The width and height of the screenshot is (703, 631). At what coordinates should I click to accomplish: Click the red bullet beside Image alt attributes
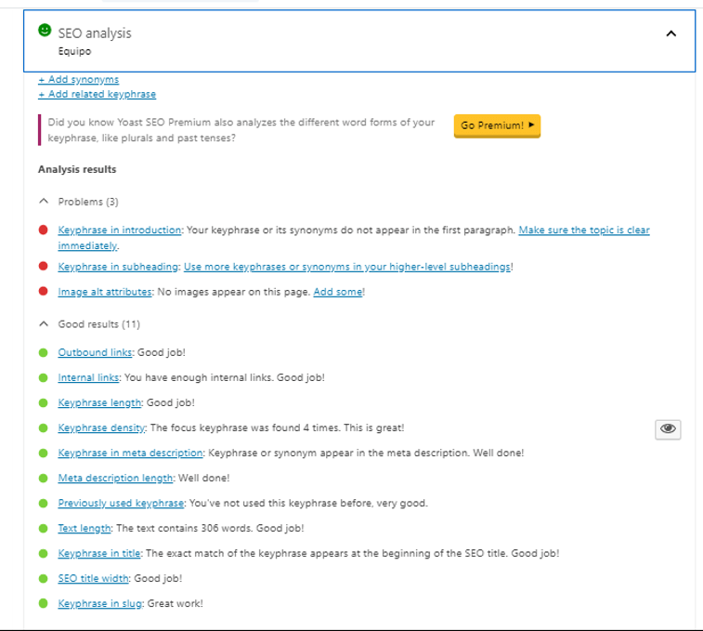click(x=43, y=292)
